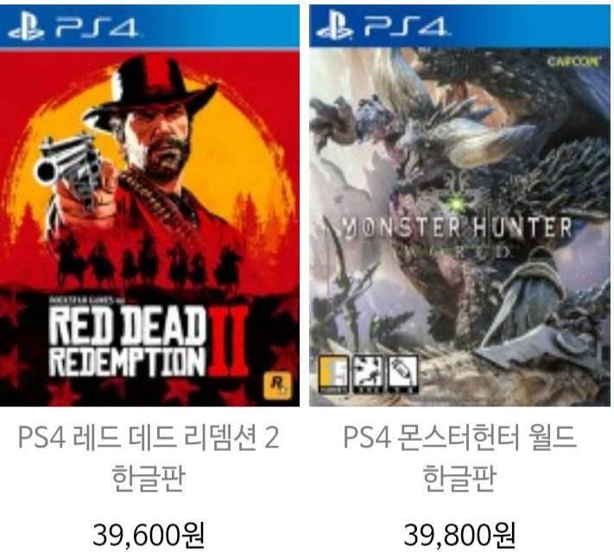Click the PS4 logo on Red Dead cover
The width and height of the screenshot is (614, 552).
point(73,28)
